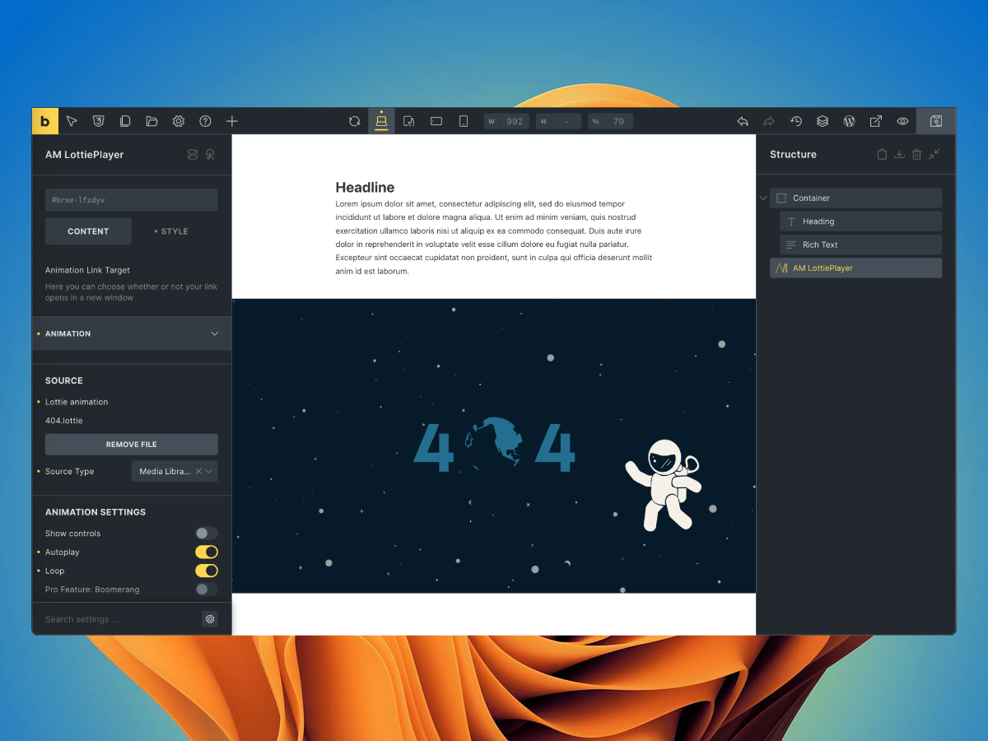Open element conditions icon beside AM LottiePlayer
The width and height of the screenshot is (988, 741).
pos(193,154)
